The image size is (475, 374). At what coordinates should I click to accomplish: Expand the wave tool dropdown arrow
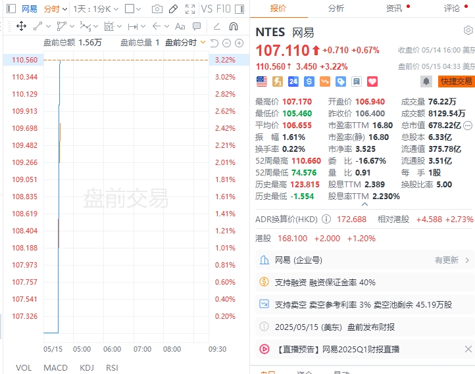tap(96, 27)
